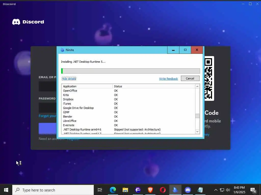Open the Windows Start menu
Image resolution: width=261 pixels, height=195 pixels.
click(x=6, y=190)
